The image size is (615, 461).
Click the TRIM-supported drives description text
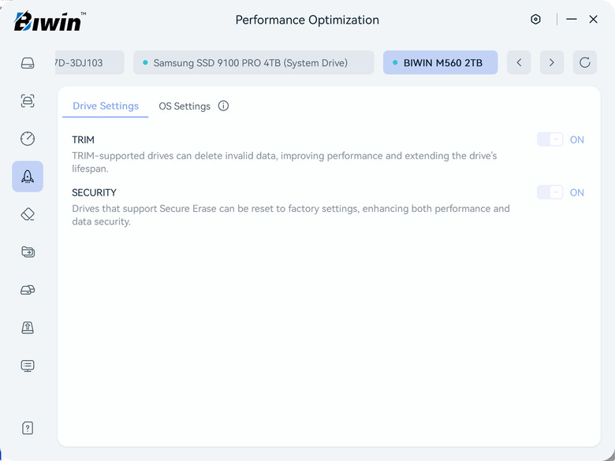click(x=285, y=162)
